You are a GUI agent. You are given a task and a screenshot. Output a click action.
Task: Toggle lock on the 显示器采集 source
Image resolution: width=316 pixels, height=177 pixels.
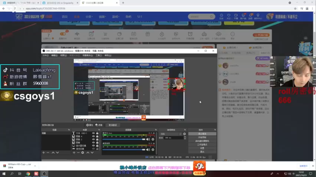click(97, 146)
